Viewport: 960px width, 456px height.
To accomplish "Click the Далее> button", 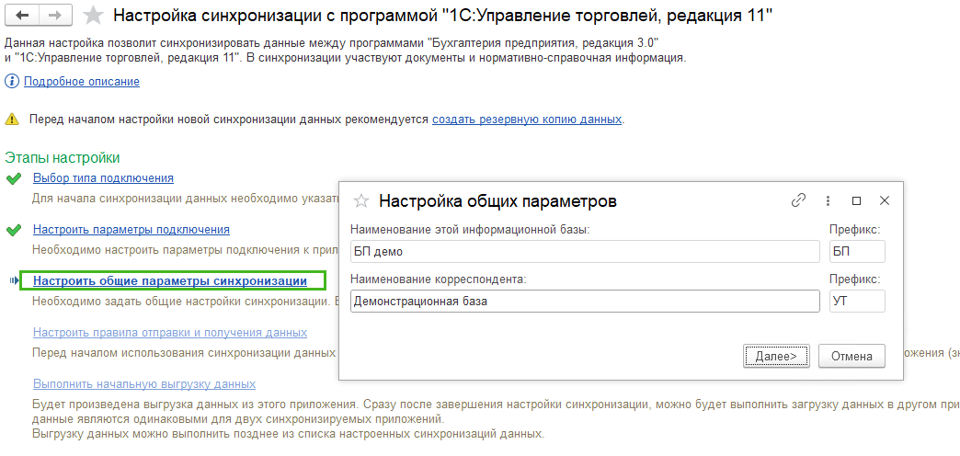I will (776, 356).
